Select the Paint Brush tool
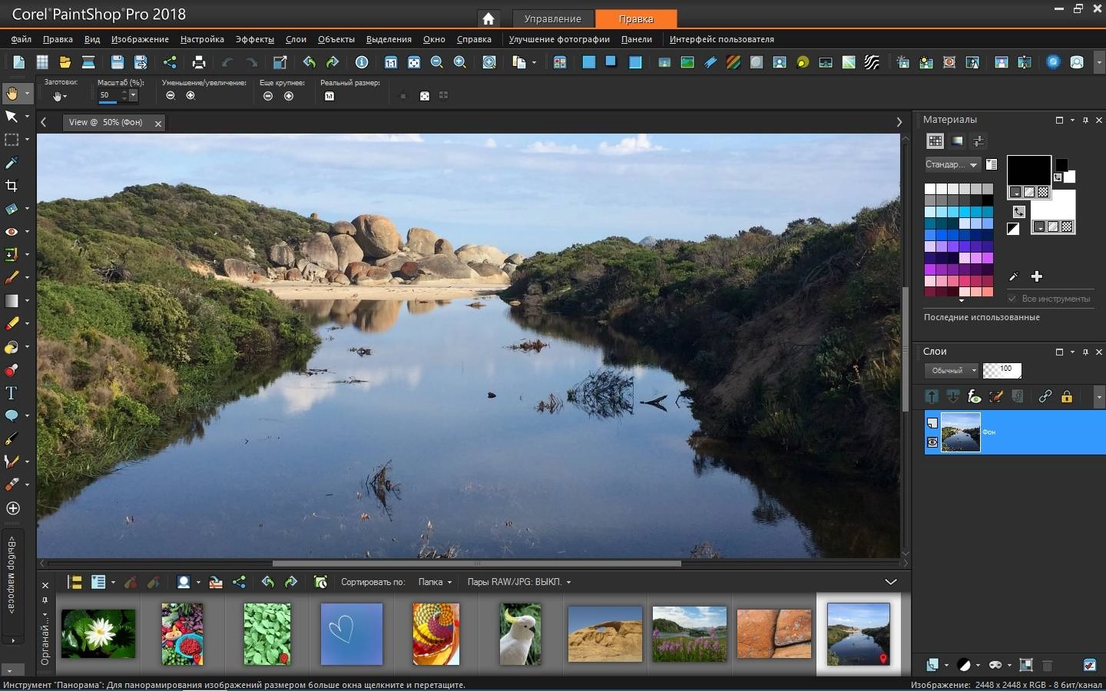This screenshot has width=1106, height=691. (x=12, y=278)
